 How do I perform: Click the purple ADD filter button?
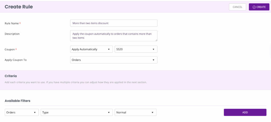click(x=245, y=112)
